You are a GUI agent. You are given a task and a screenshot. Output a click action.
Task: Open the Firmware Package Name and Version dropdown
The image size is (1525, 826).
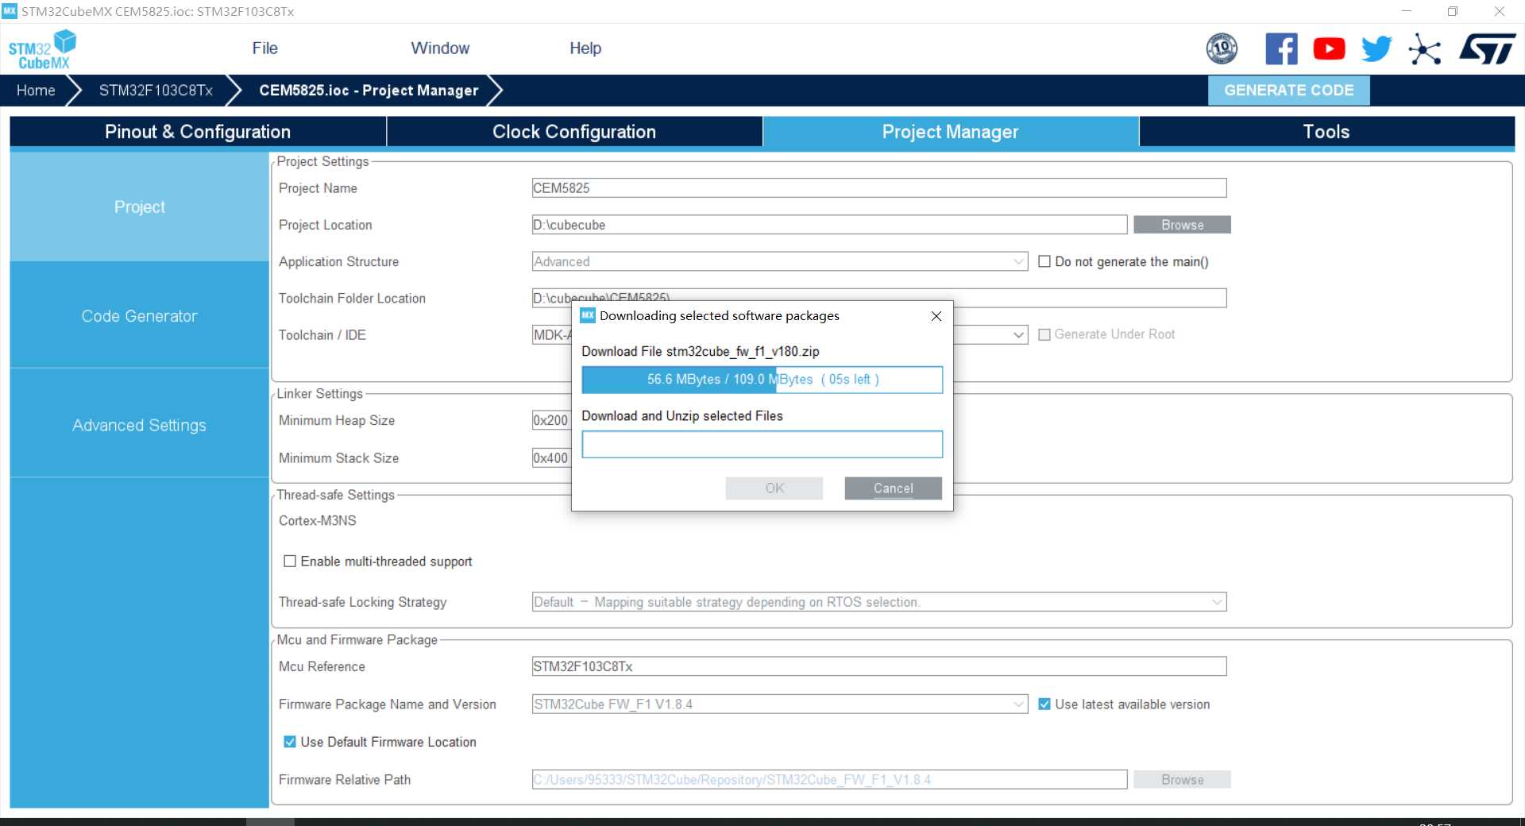779,704
